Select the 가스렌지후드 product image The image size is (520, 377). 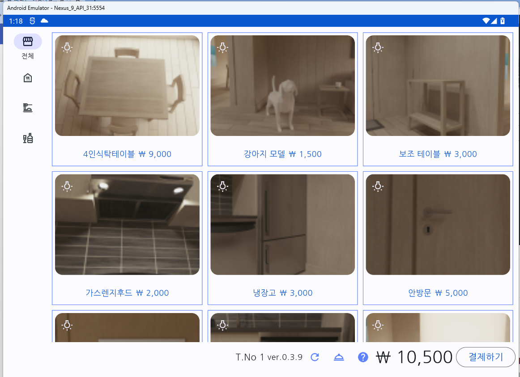[x=127, y=225]
